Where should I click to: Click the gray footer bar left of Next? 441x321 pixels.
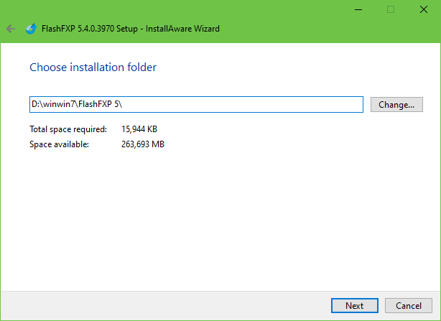pyautogui.click(x=165, y=305)
